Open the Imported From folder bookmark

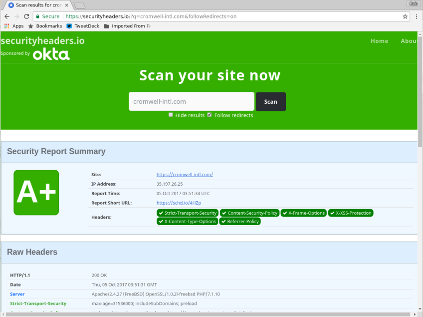pos(128,26)
